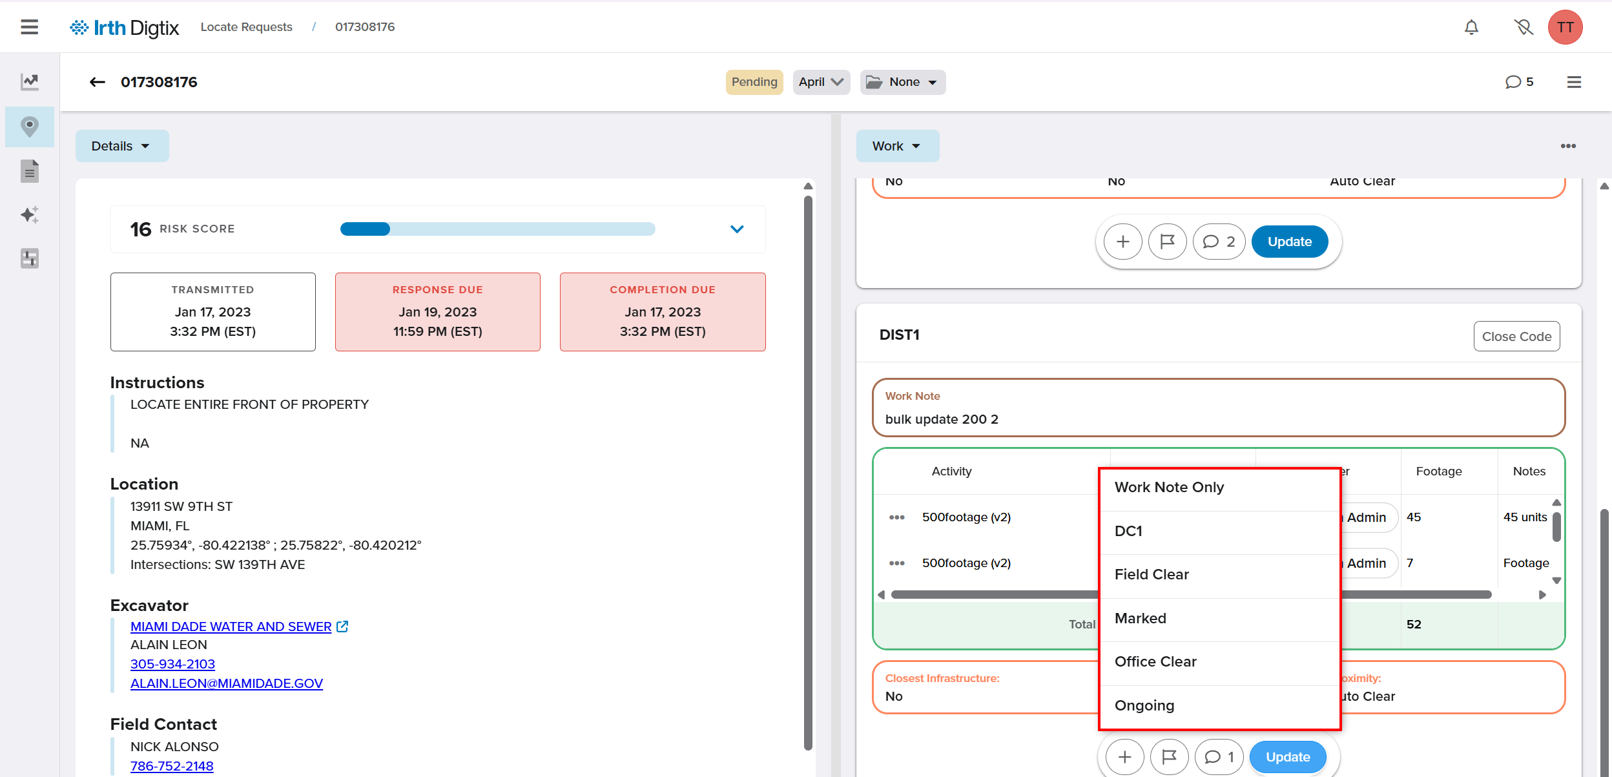
Task: Open the analytics chart sidebar icon
Action: click(30, 81)
